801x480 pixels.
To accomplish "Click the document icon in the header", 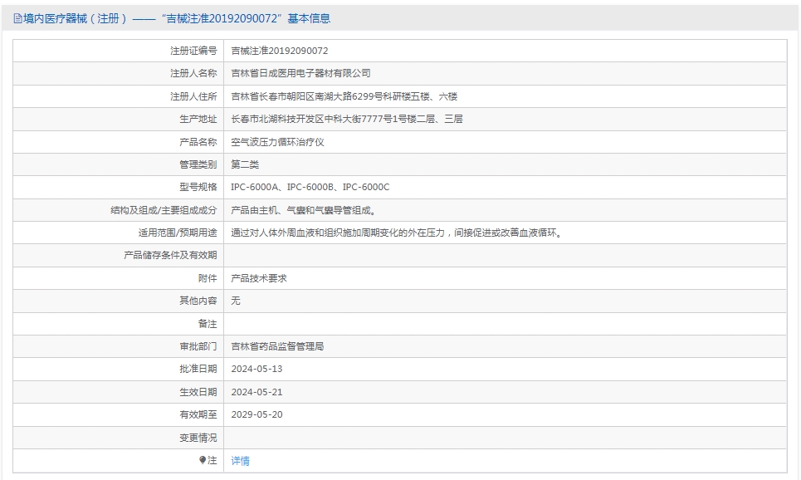I will (x=17, y=19).
